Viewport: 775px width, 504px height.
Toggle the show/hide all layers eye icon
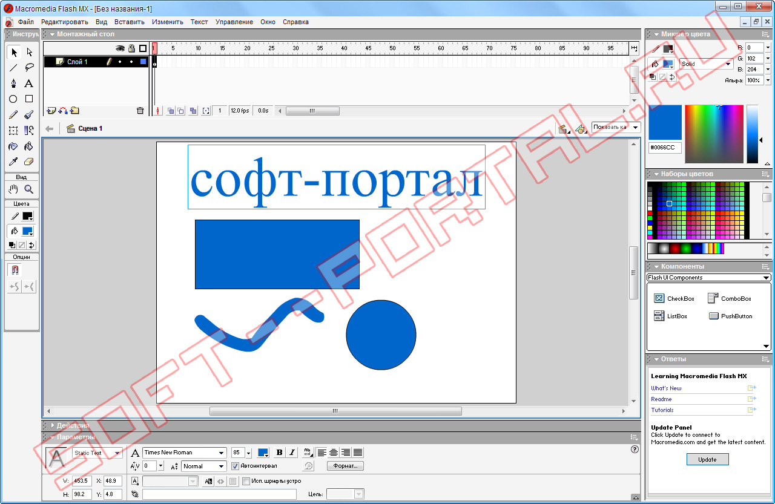pyautogui.click(x=120, y=48)
